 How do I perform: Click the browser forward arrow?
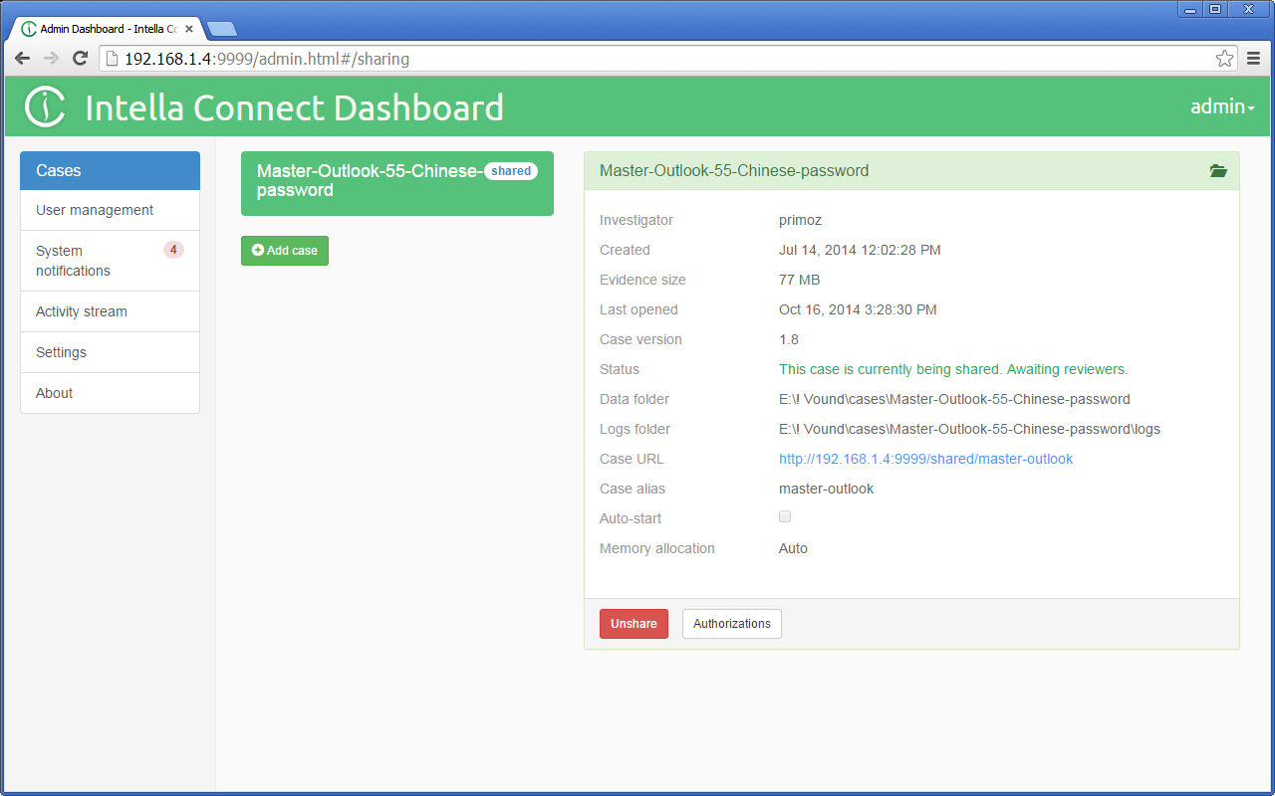coord(51,59)
